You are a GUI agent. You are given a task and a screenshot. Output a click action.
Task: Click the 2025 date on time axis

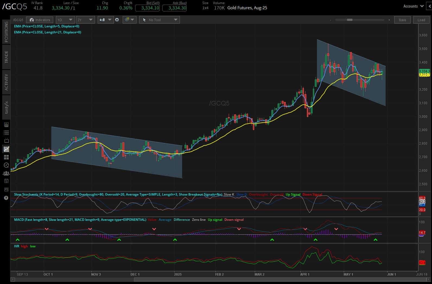(x=178, y=274)
